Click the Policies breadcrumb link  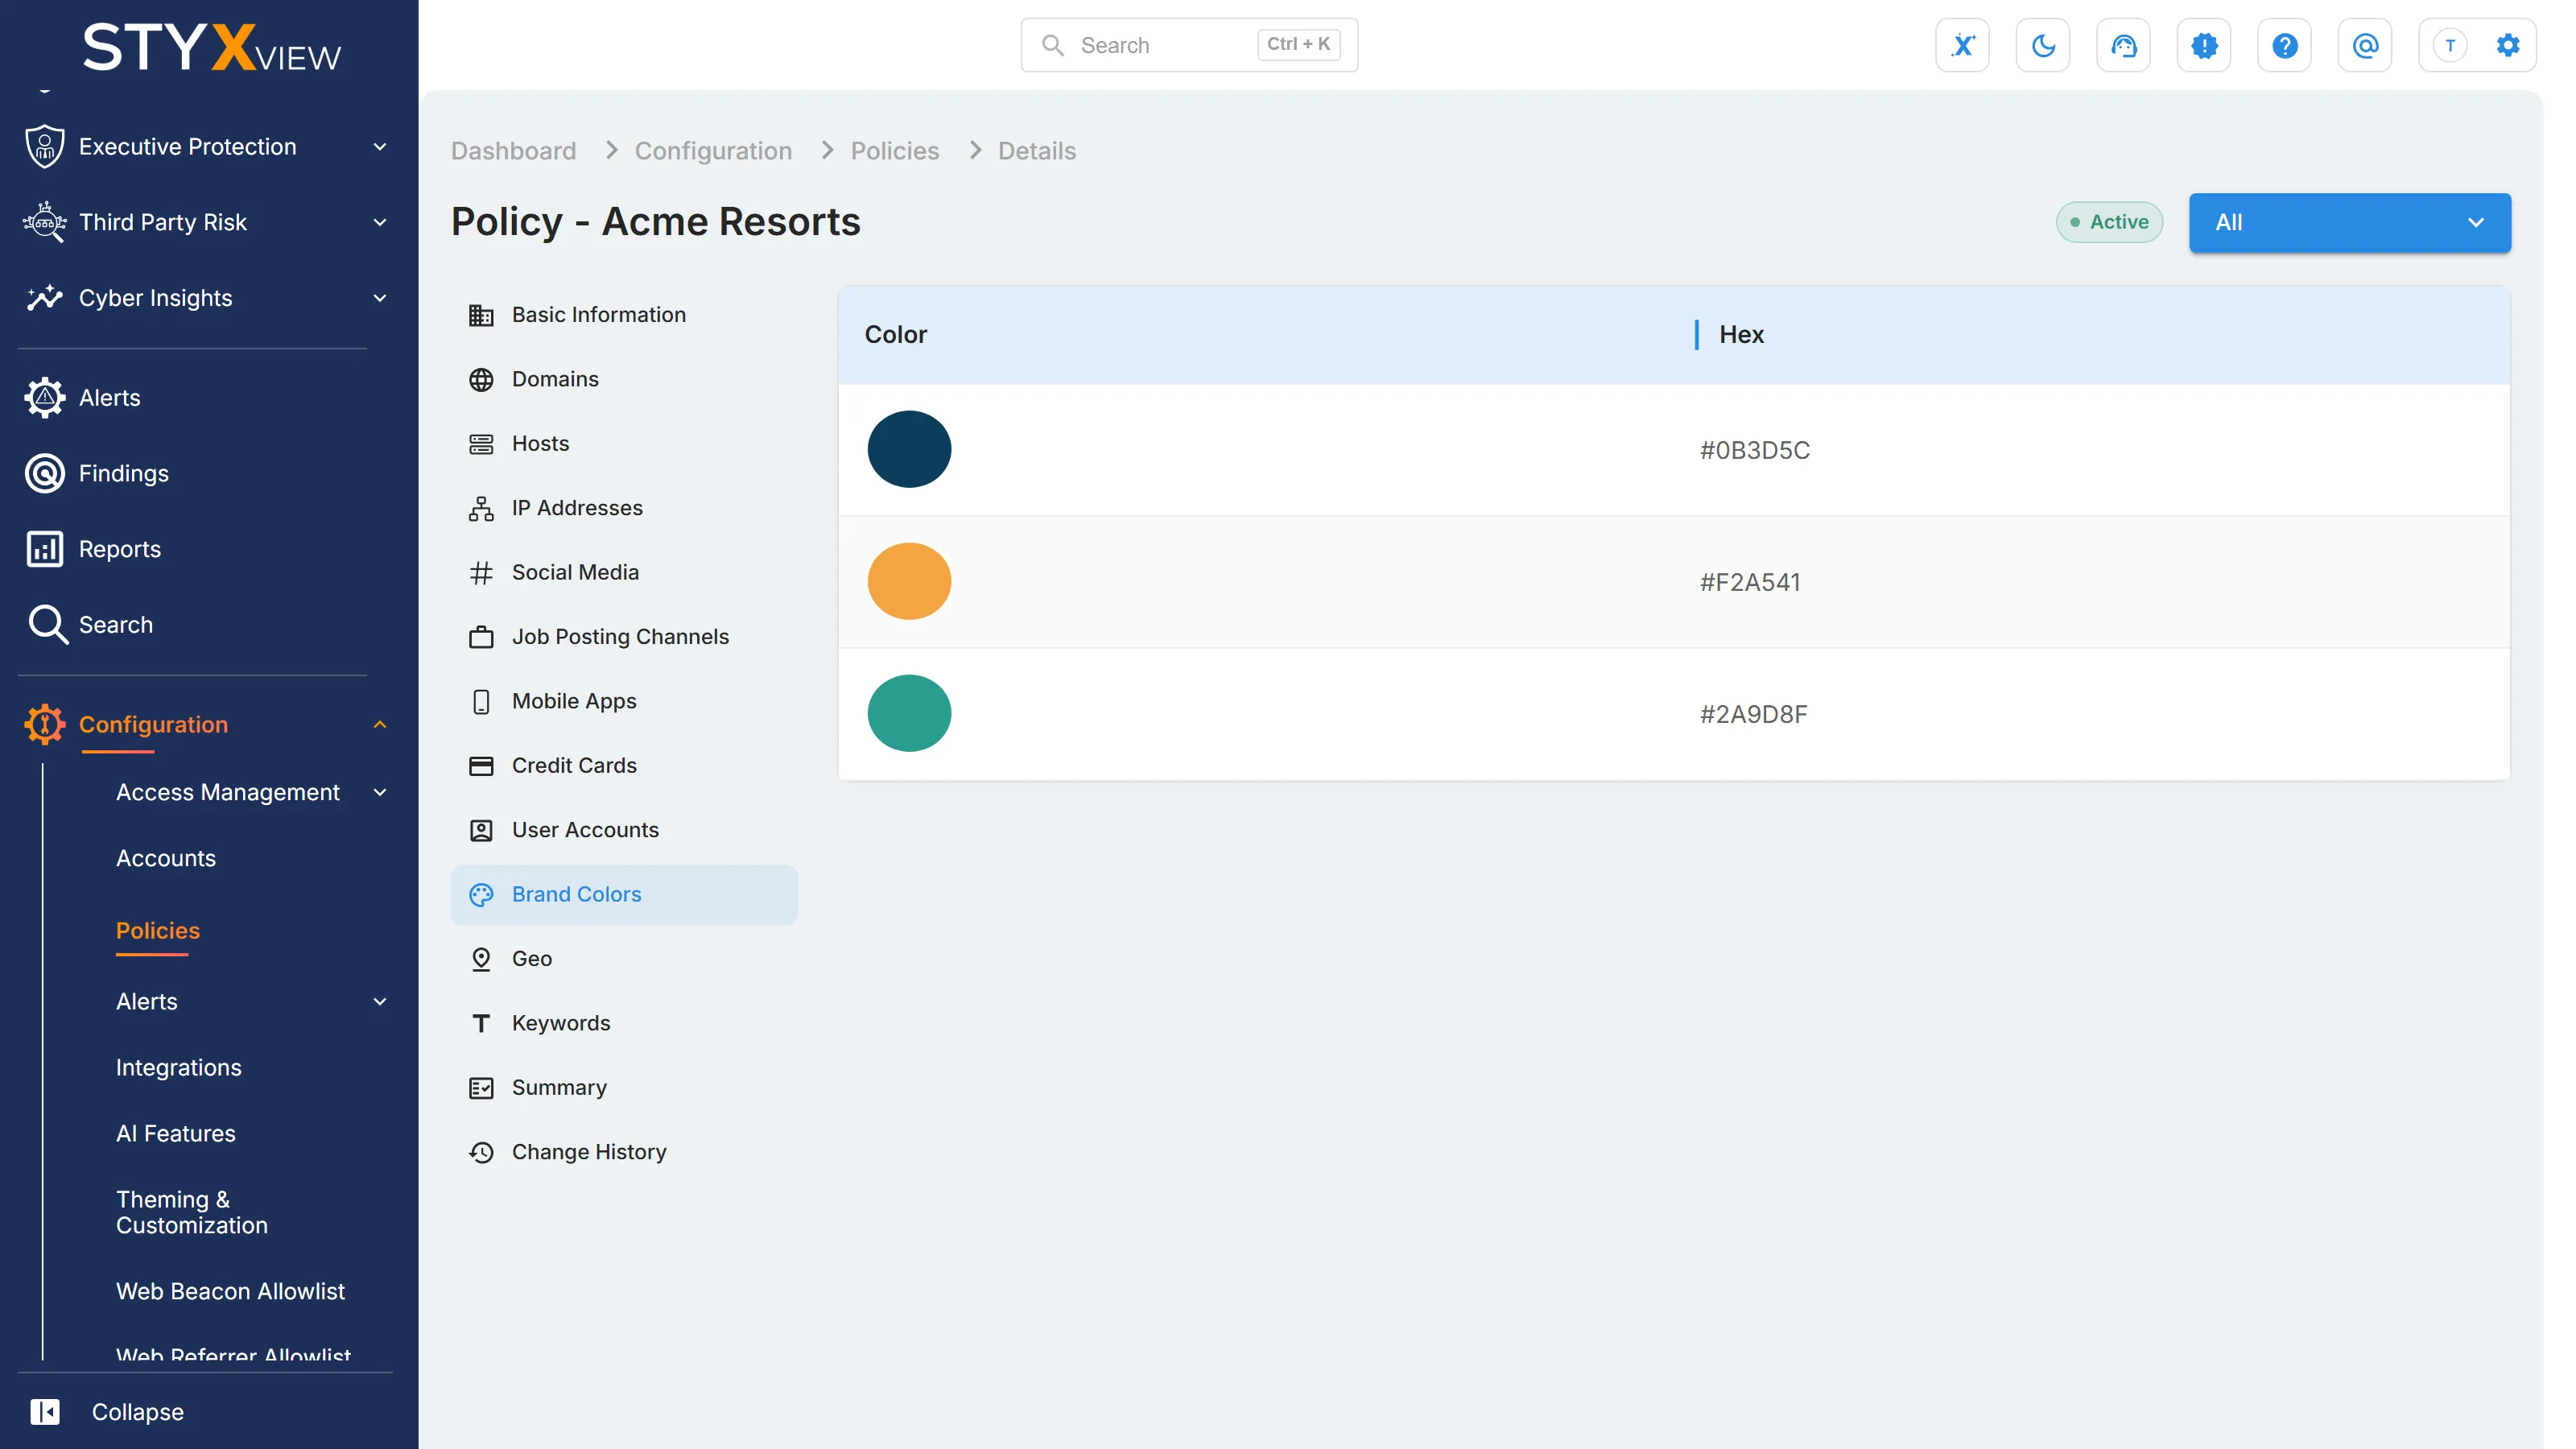(x=894, y=151)
